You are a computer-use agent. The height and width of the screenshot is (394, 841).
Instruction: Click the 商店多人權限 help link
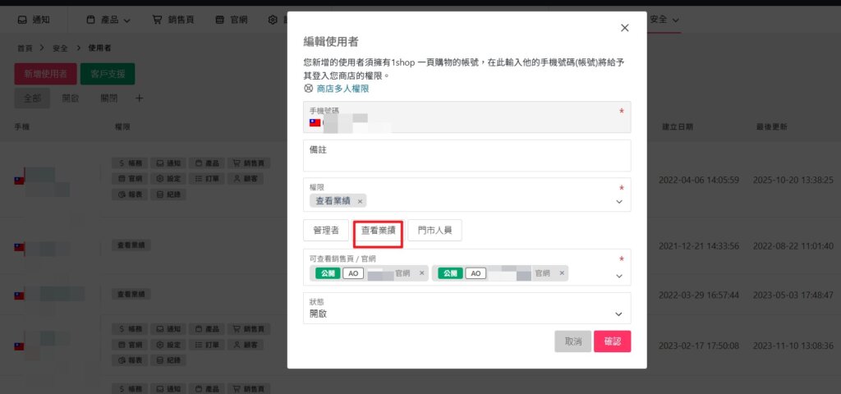(342, 89)
